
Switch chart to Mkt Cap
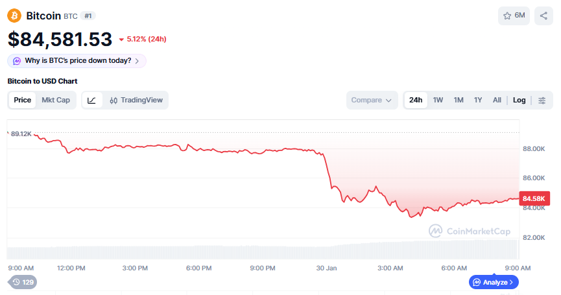(x=56, y=100)
